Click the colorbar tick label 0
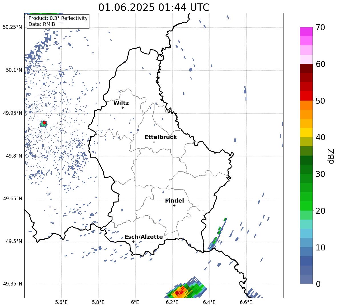 (318, 284)
